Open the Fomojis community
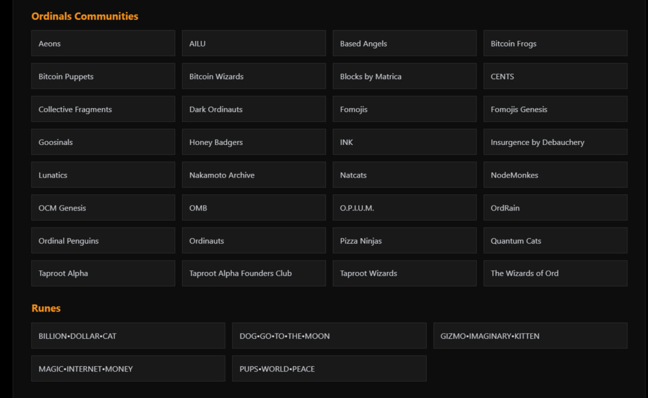Image resolution: width=648 pixels, height=398 pixels. (405, 109)
